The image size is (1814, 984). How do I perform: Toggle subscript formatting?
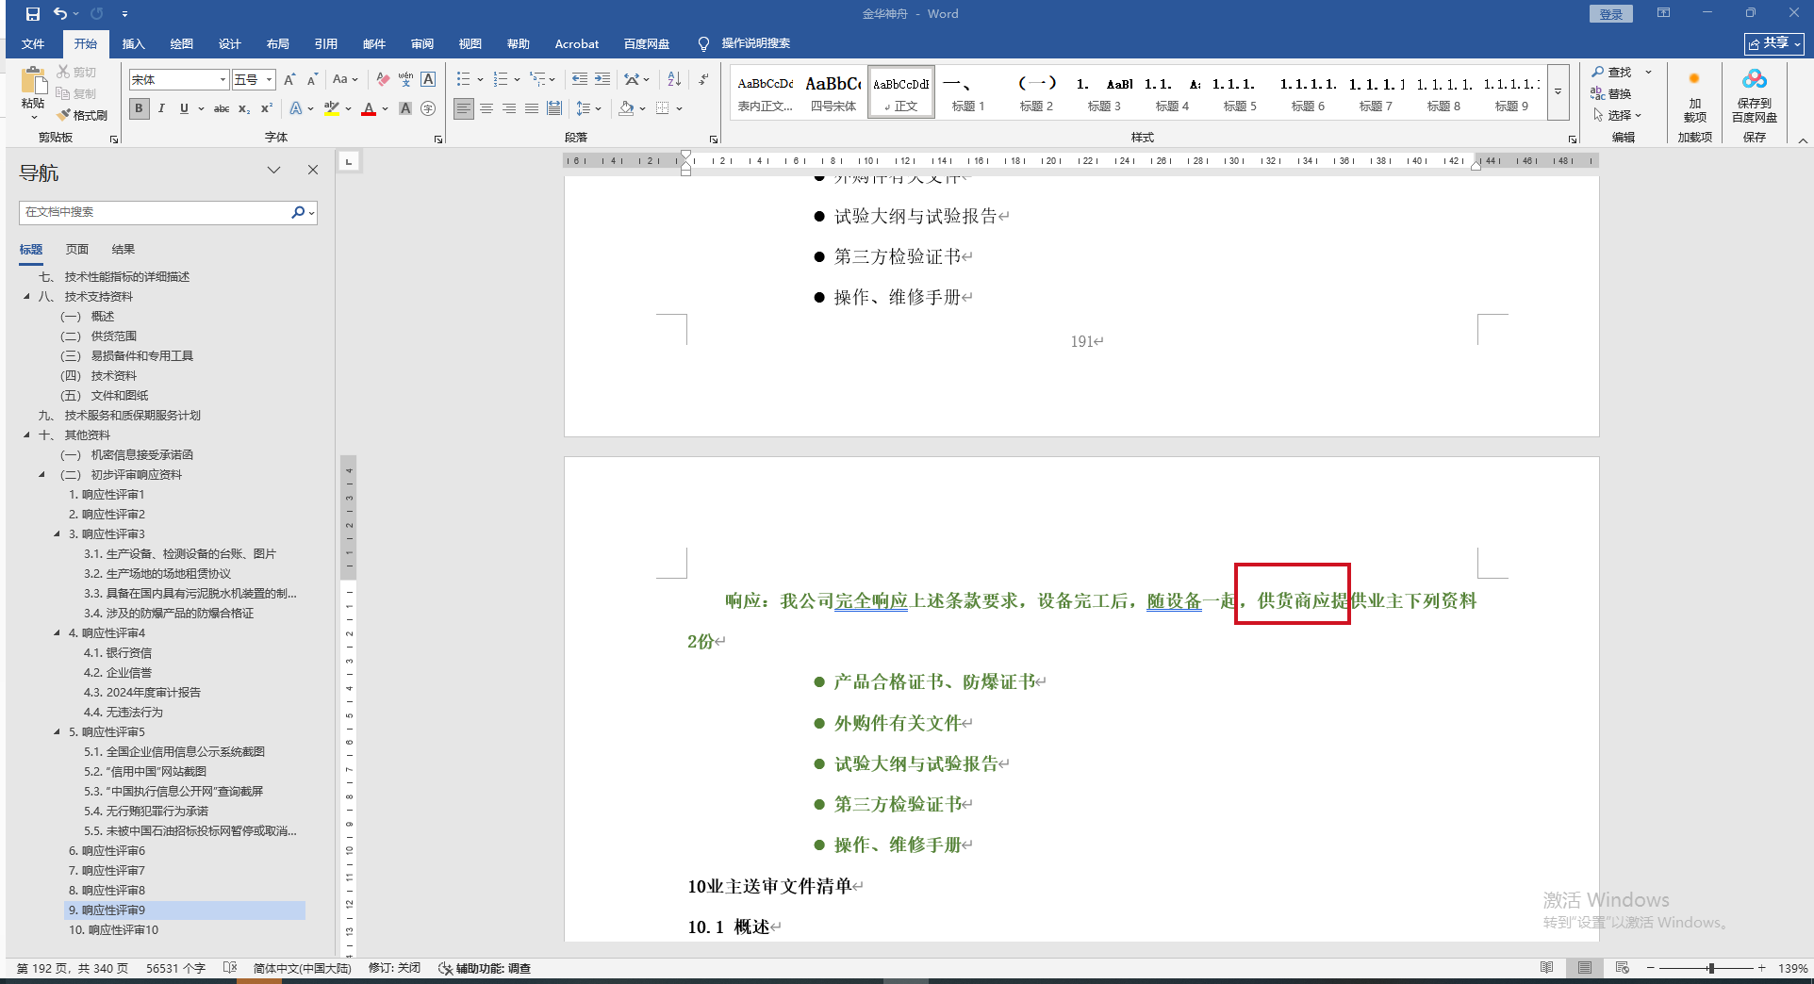point(244,108)
